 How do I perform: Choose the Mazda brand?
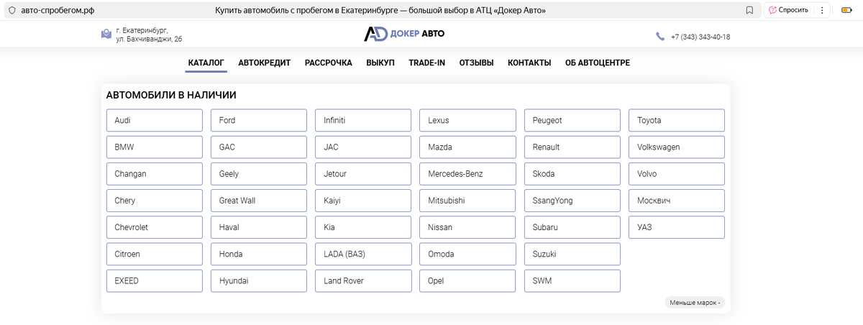(x=468, y=147)
